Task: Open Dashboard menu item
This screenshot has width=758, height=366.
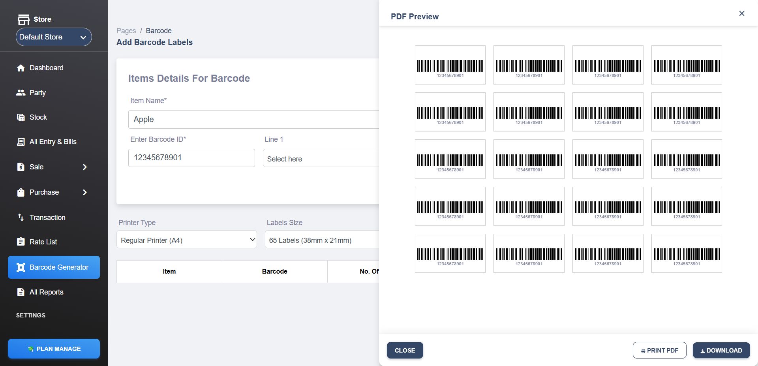Action: (47, 68)
